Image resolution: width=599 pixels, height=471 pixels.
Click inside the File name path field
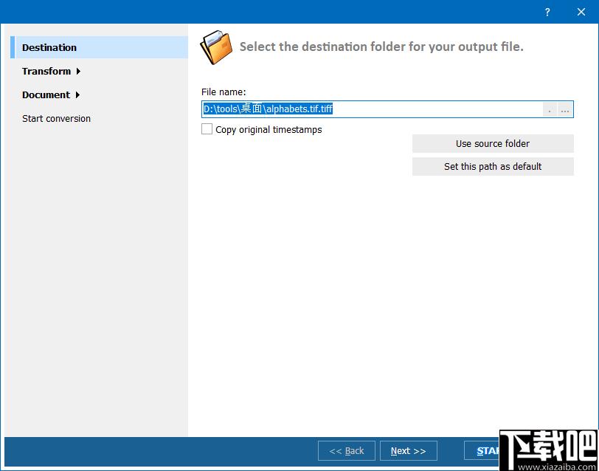(372, 109)
